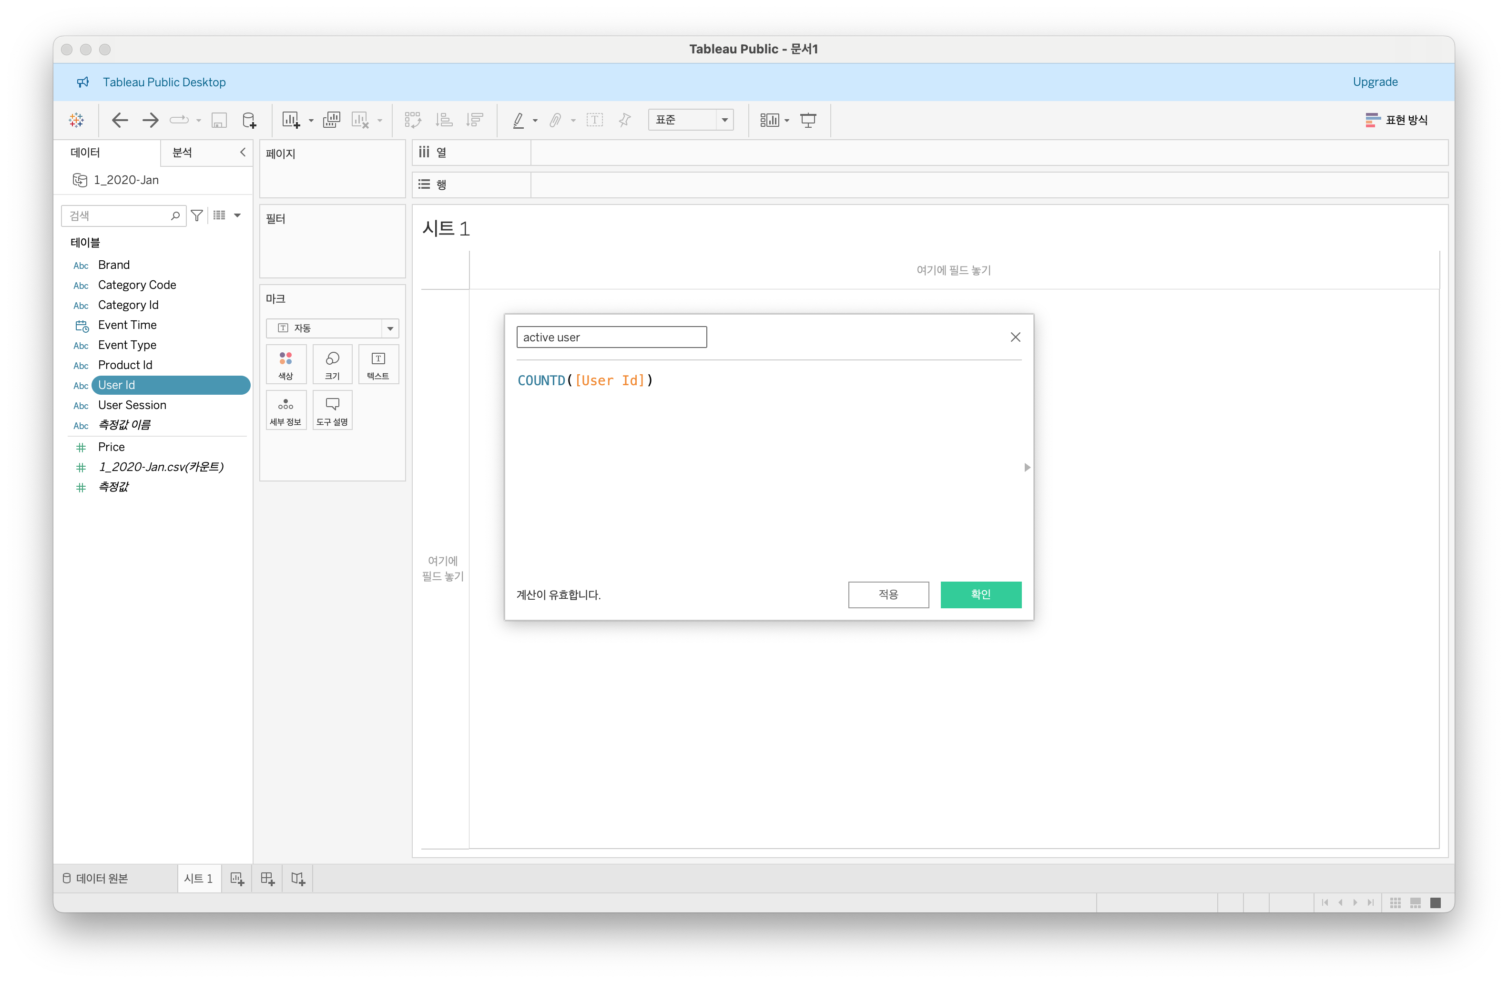1508x983 pixels.
Task: Click the filter icon beside search
Action: pos(197,215)
